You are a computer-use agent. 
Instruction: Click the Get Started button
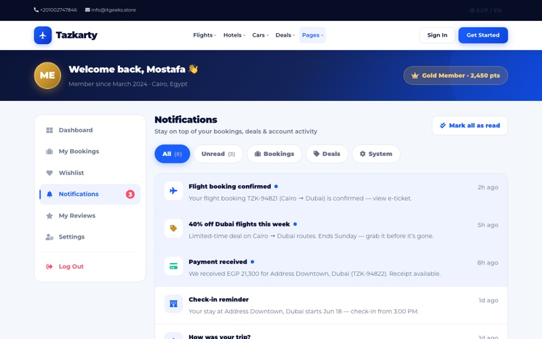pyautogui.click(x=483, y=35)
